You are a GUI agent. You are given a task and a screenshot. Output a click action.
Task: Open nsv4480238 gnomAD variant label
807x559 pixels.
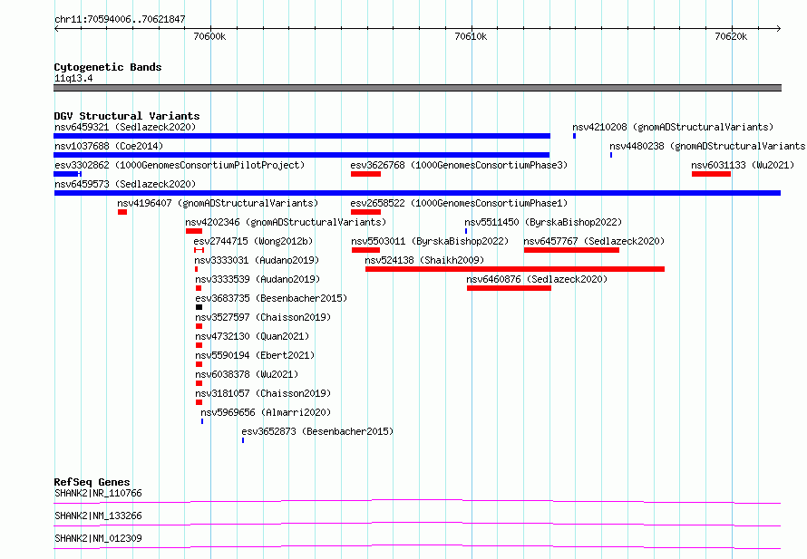(707, 146)
